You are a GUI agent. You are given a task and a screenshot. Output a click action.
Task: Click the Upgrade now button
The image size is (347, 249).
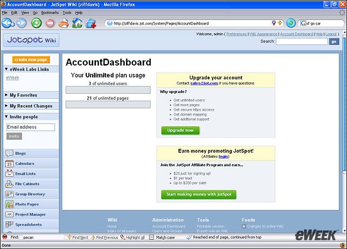coord(181,130)
